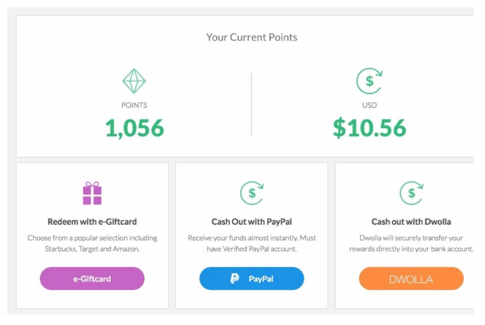The height and width of the screenshot is (325, 485).
Task: Click the 'Cash Out with PayPal' title
Action: pyautogui.click(x=252, y=222)
